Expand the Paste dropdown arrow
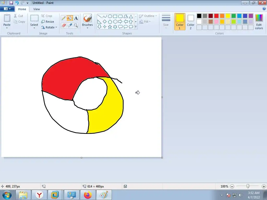The width and height of the screenshot is (267, 200). 7,28
